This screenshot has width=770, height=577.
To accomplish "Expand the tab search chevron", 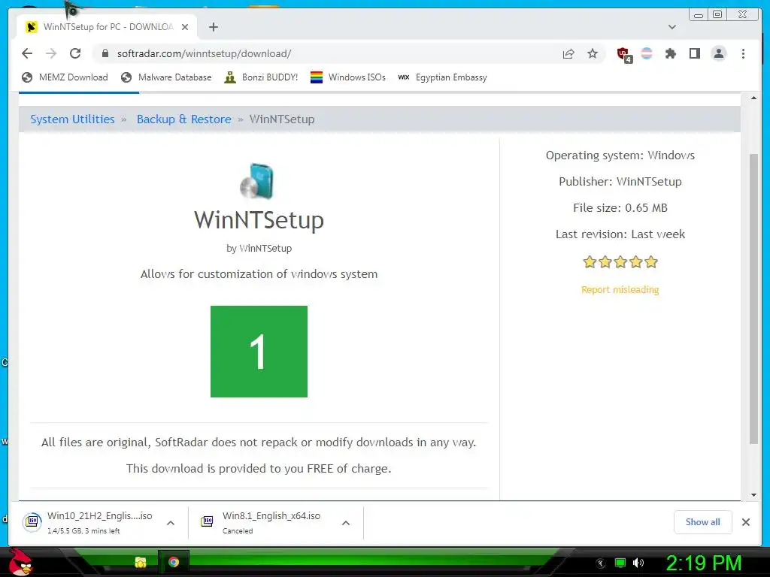I will 672,27.
